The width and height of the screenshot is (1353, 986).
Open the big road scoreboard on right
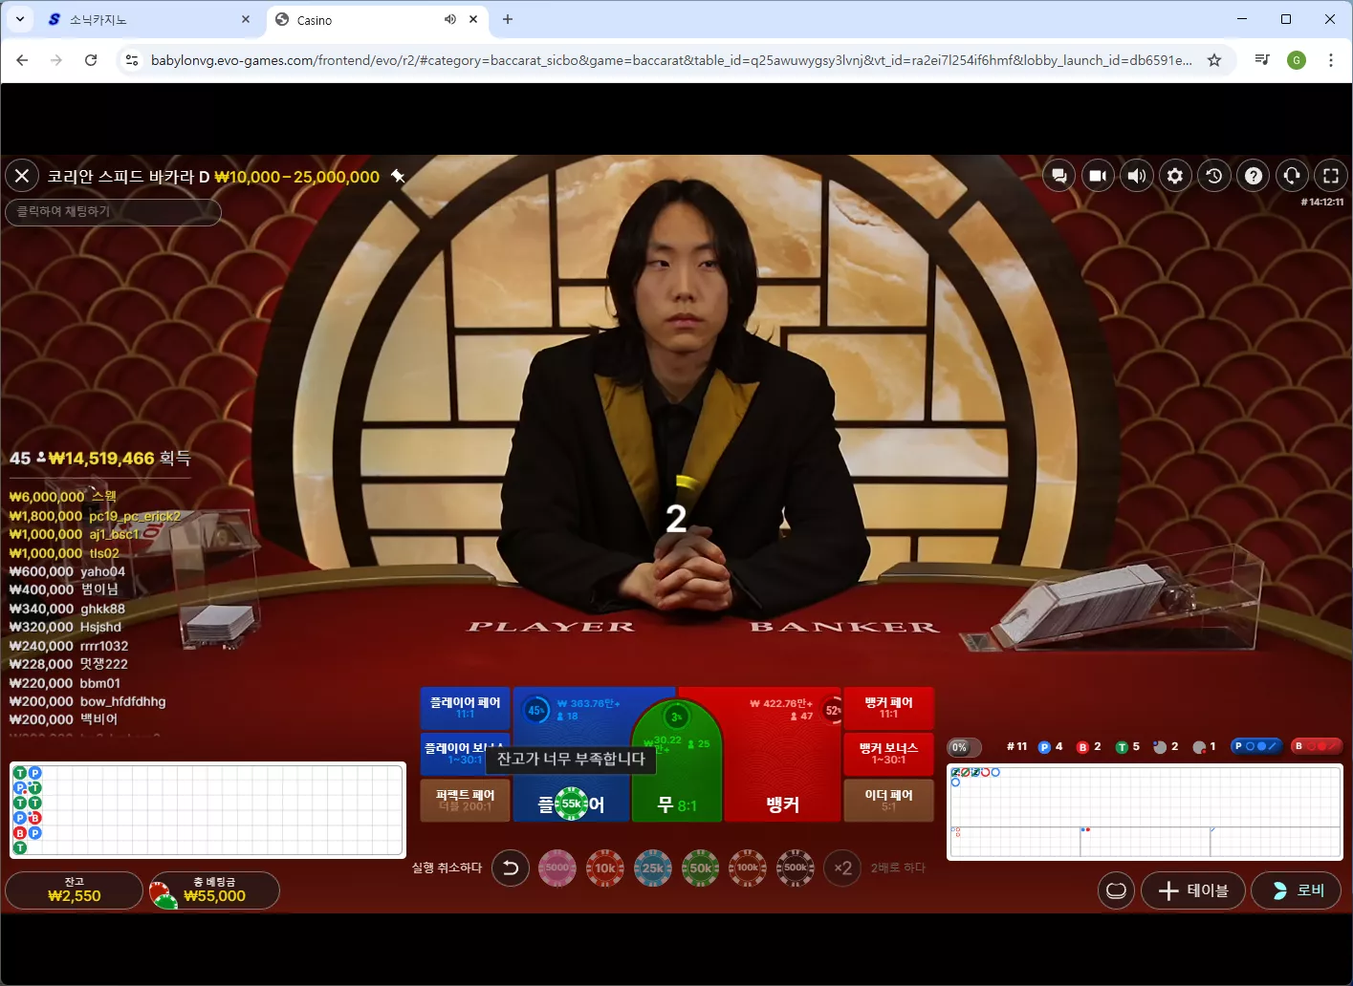pyautogui.click(x=1145, y=811)
